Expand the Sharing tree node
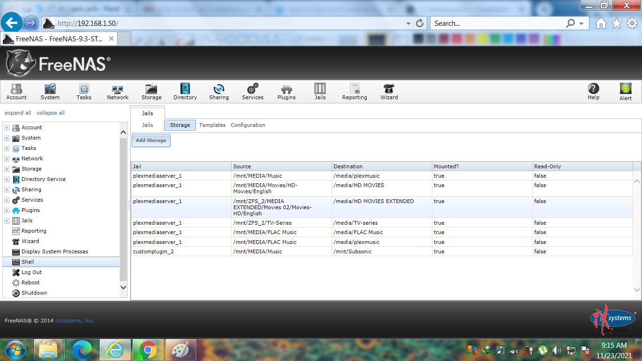 coord(7,189)
